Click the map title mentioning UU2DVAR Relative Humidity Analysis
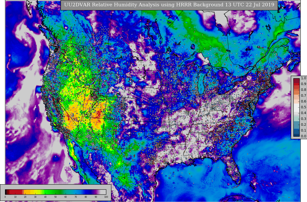This screenshot has width=307, height=202. pos(169,5)
